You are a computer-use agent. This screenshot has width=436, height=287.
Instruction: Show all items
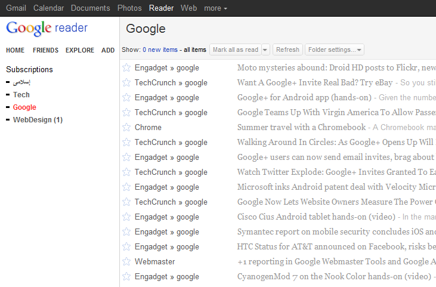coord(195,50)
